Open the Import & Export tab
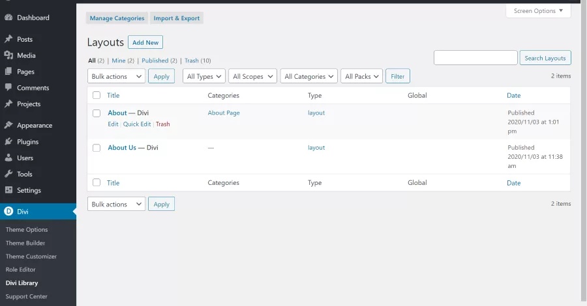 click(x=176, y=18)
